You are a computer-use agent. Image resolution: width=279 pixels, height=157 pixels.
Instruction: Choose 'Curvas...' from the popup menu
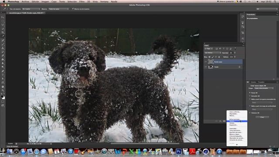tap(237, 123)
